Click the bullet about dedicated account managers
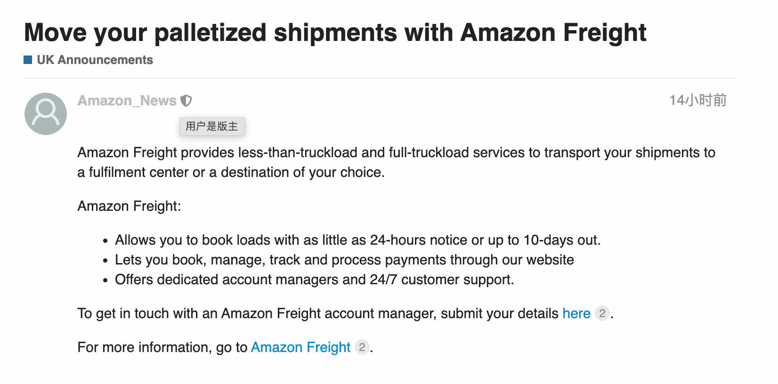The height and width of the screenshot is (384, 778). [315, 280]
